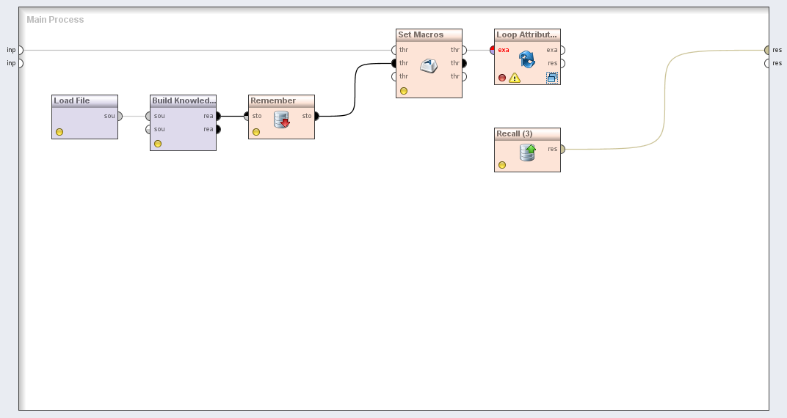This screenshot has height=418, width=787.
Task: Click the top res port on process right edge
Action: tap(767, 50)
